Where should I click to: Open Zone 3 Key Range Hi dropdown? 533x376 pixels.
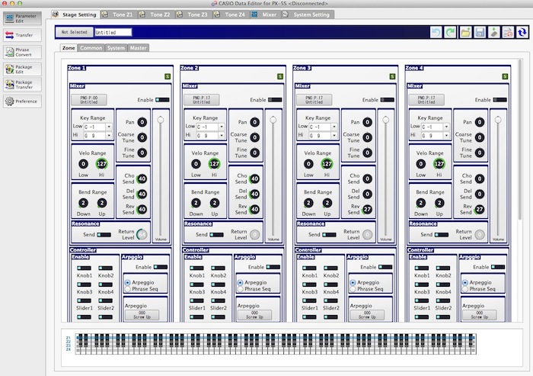click(x=334, y=136)
